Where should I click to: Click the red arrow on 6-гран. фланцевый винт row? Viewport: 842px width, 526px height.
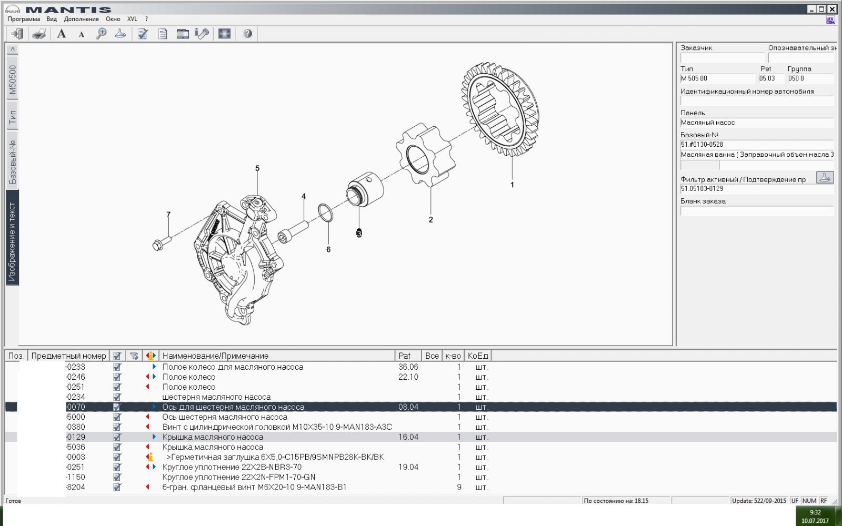click(x=147, y=487)
